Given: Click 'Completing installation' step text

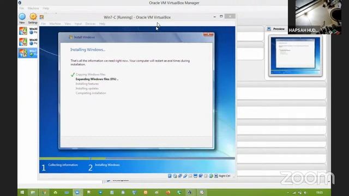Looking at the screenshot, I should coord(91,93).
